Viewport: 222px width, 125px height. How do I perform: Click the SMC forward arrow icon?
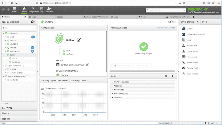tap(8, 10)
